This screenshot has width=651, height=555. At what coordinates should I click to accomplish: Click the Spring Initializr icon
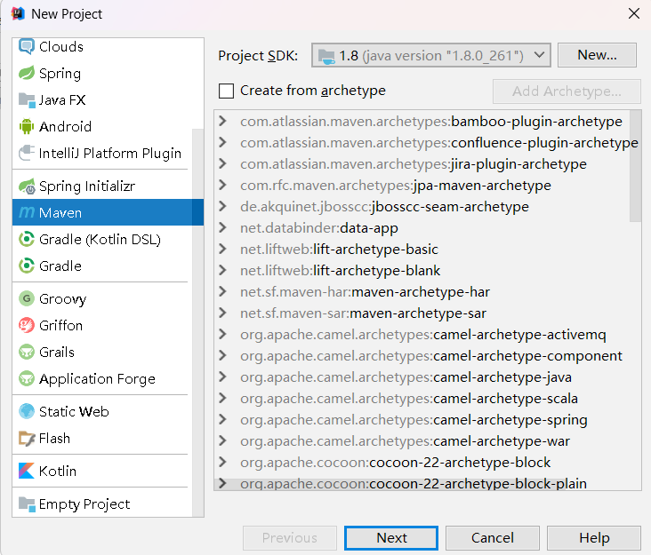[27, 186]
